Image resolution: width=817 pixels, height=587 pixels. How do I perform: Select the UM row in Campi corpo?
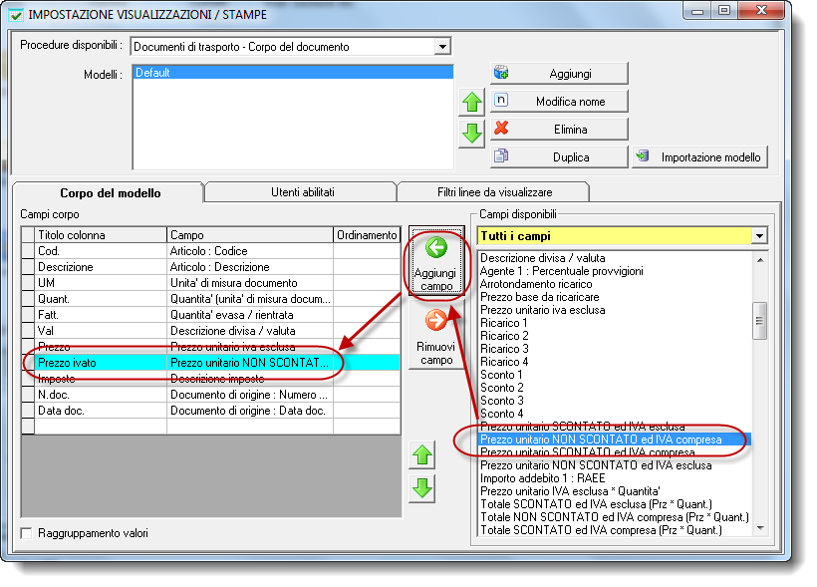point(211,283)
